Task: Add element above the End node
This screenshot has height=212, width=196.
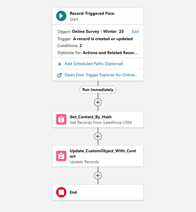Action: point(98,176)
